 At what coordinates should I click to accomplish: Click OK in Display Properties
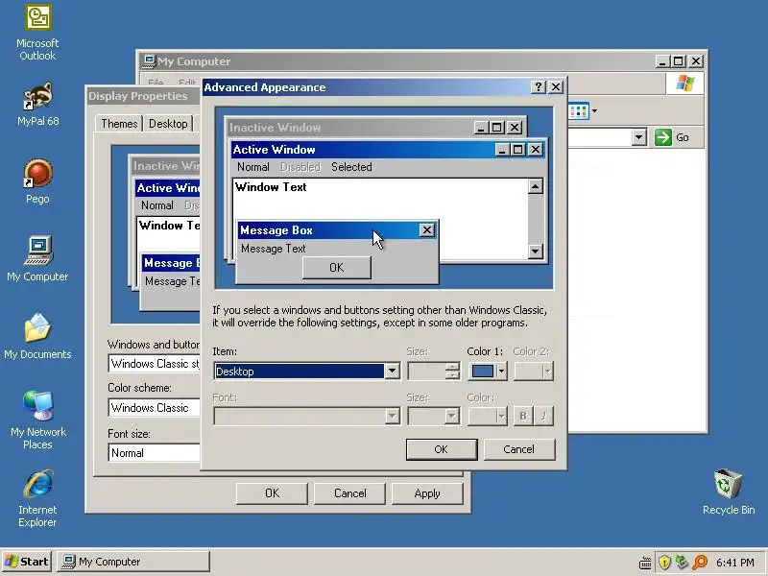(272, 493)
